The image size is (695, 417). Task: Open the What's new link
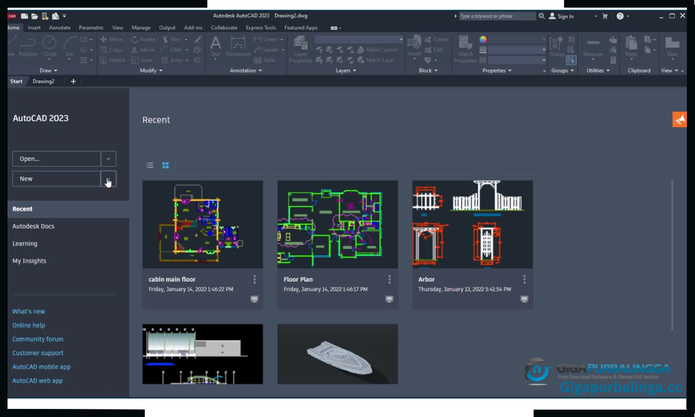[28, 312]
